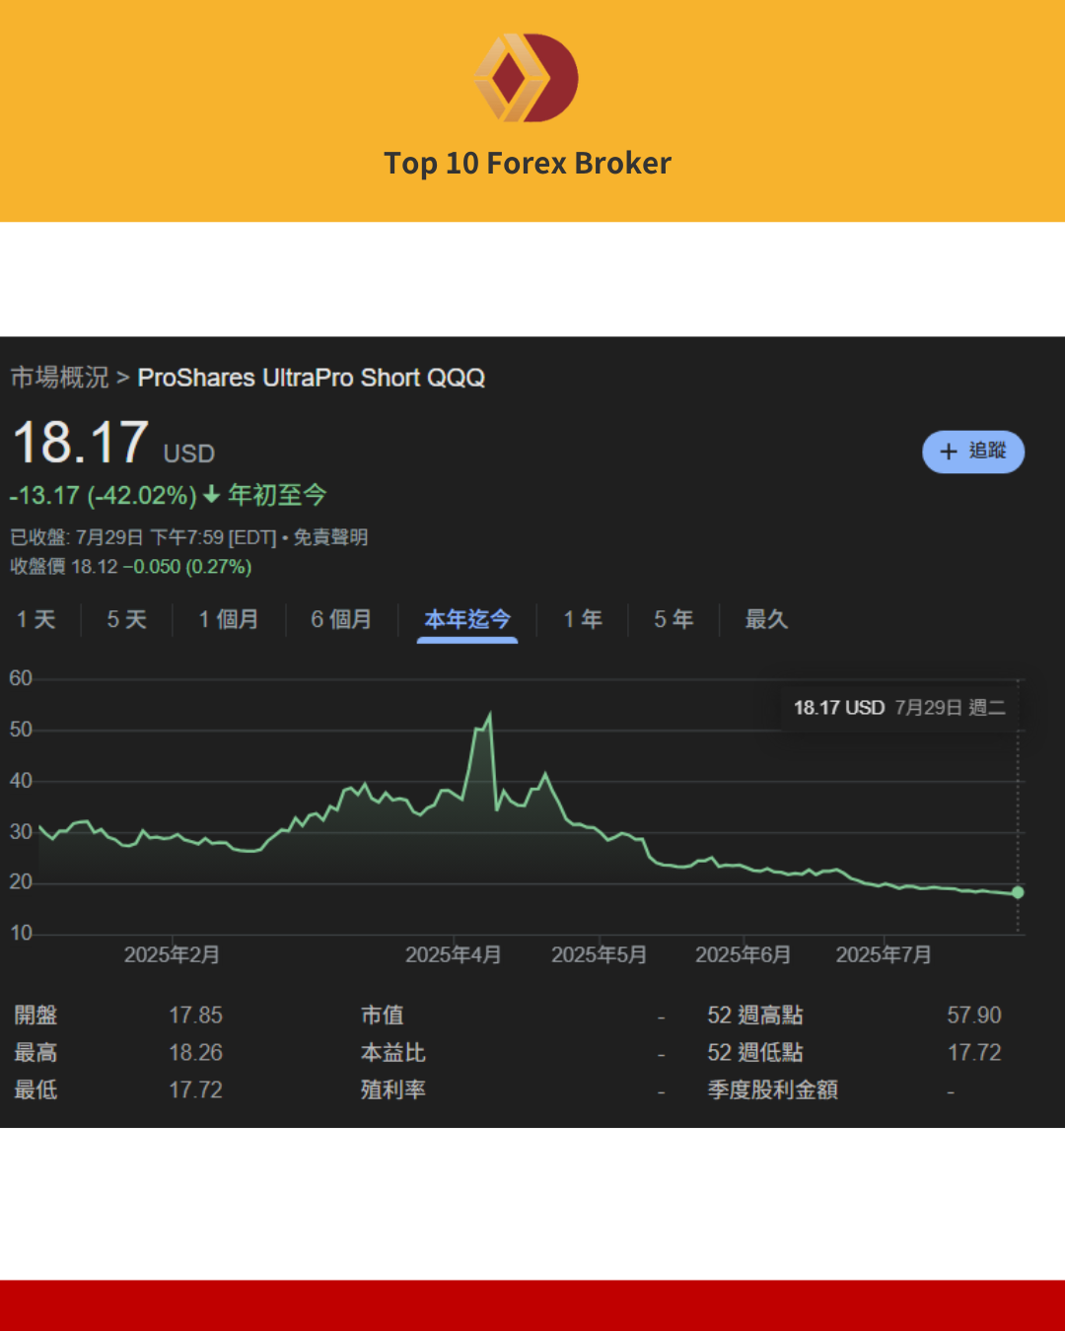This screenshot has height=1331, width=1065.
Task: Click the 52 週高點 value 57.90
Action: (x=974, y=1016)
